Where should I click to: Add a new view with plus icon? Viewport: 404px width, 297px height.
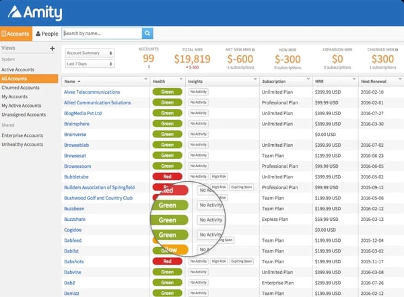coord(53,48)
